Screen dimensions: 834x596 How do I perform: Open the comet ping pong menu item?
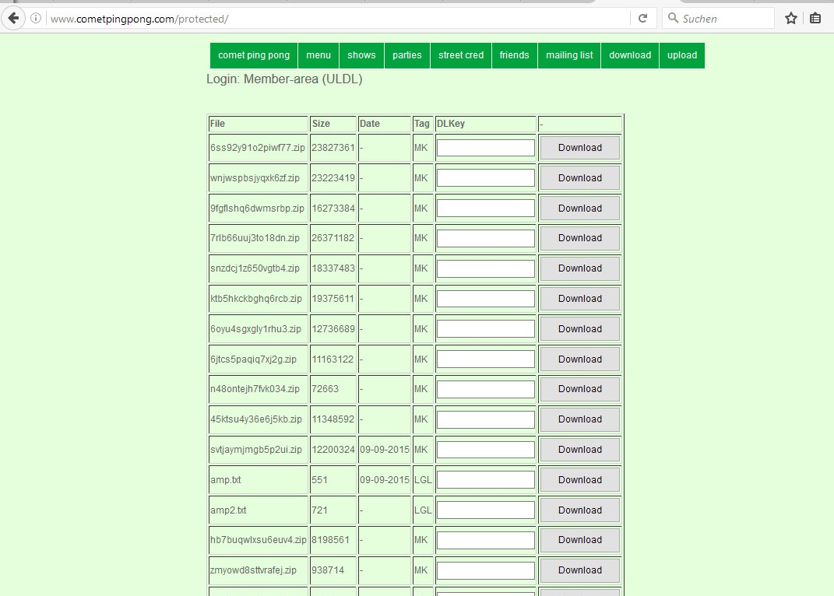pos(254,55)
